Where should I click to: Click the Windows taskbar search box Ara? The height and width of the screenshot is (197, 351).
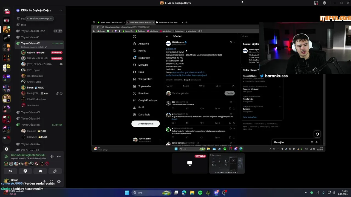pyautogui.click(x=151, y=193)
